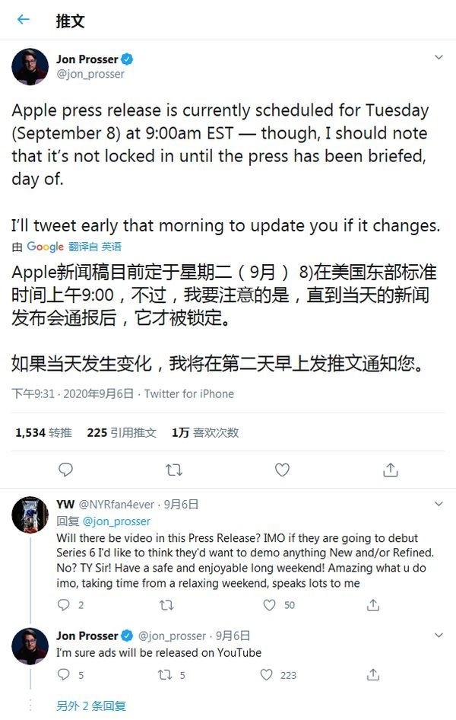Show 另外 2 条回复 more replies
456x720 pixels.
(90, 706)
